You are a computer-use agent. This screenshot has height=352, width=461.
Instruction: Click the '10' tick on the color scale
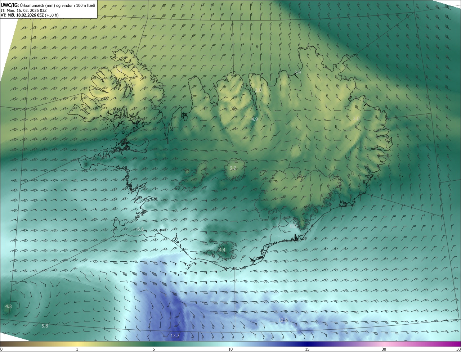pyautogui.click(x=230, y=349)
